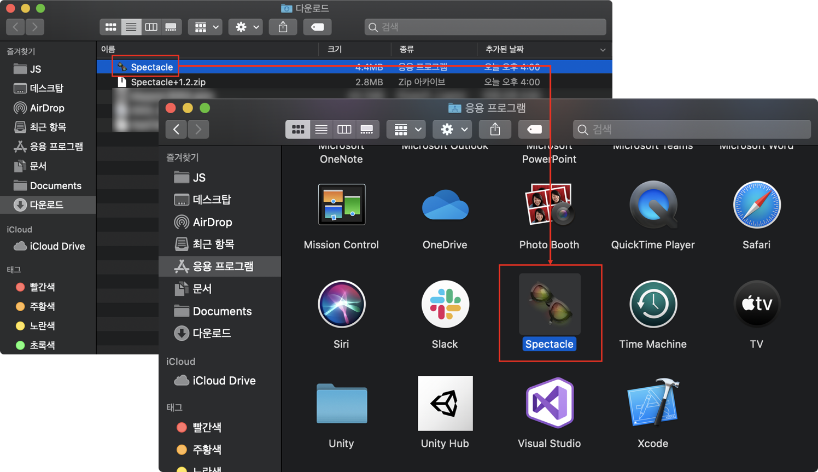Switch Applications window to gallery view
818x472 pixels.
pyautogui.click(x=366, y=130)
